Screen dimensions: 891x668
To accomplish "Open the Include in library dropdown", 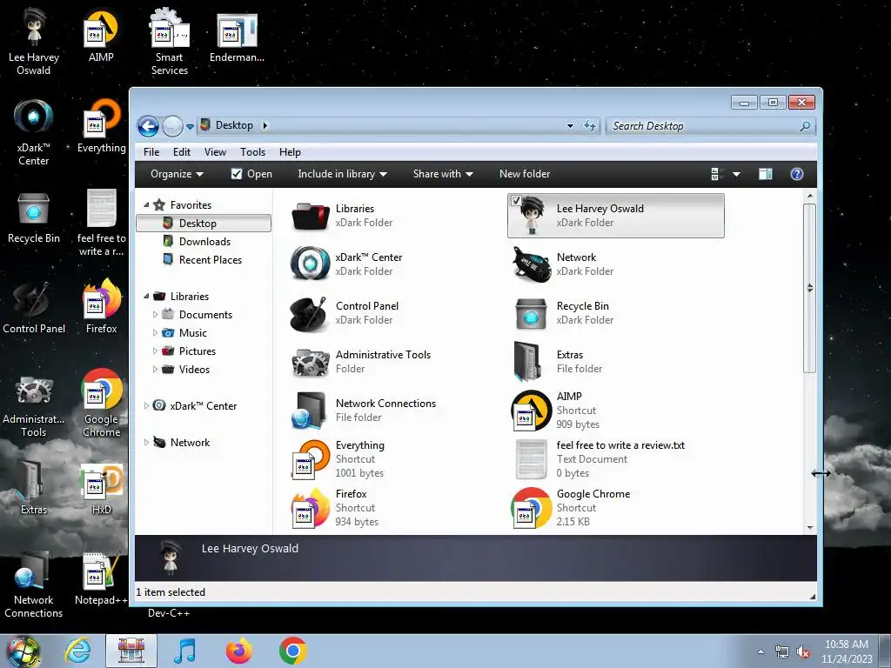I will (x=342, y=174).
